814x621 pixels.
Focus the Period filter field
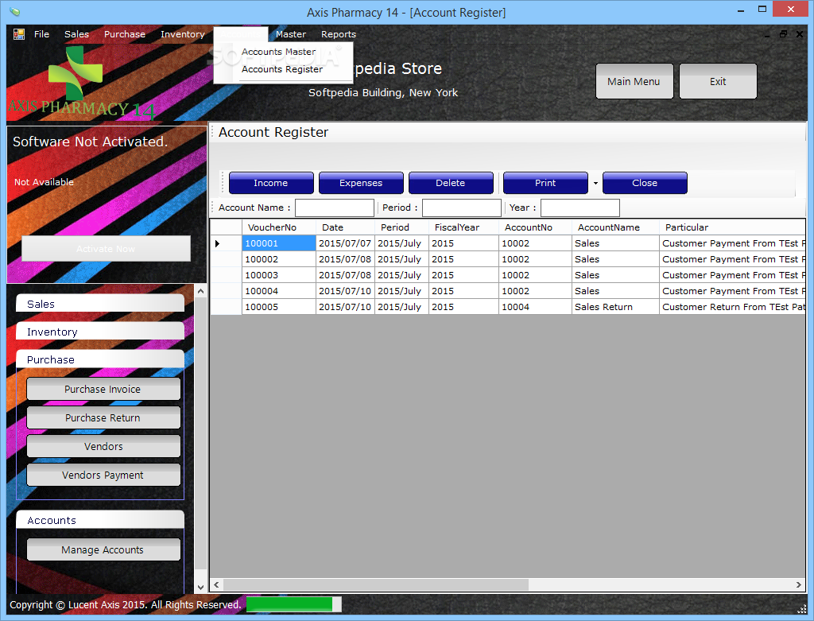pyautogui.click(x=462, y=208)
